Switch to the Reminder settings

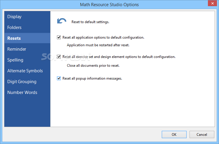[x=27, y=49]
